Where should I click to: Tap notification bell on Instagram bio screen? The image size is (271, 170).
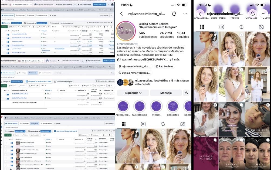click(x=174, y=14)
